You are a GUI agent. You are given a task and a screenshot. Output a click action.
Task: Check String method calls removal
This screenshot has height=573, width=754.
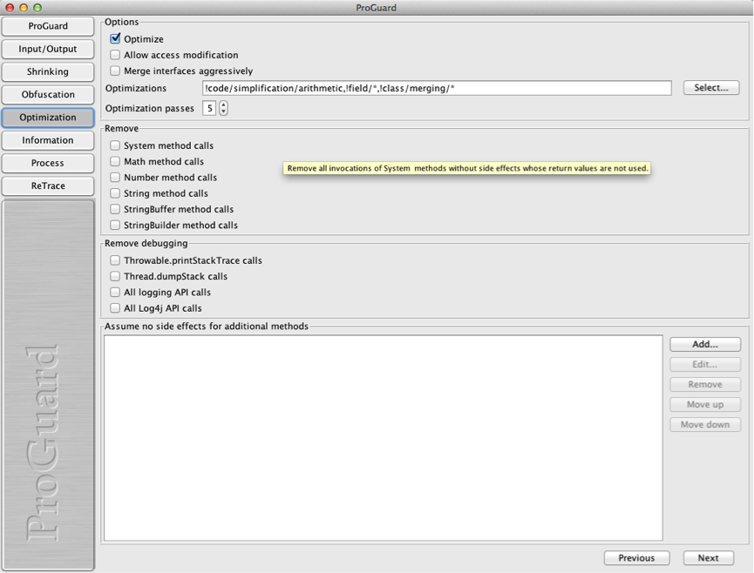click(115, 193)
